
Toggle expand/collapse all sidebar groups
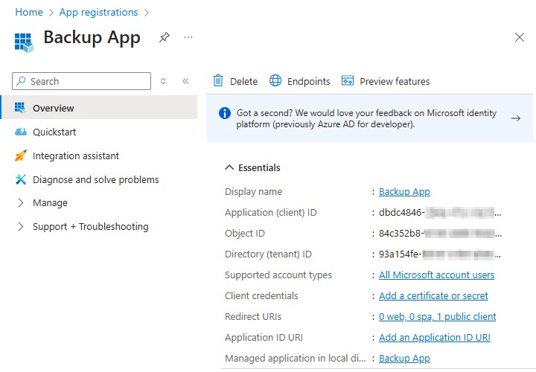[163, 81]
